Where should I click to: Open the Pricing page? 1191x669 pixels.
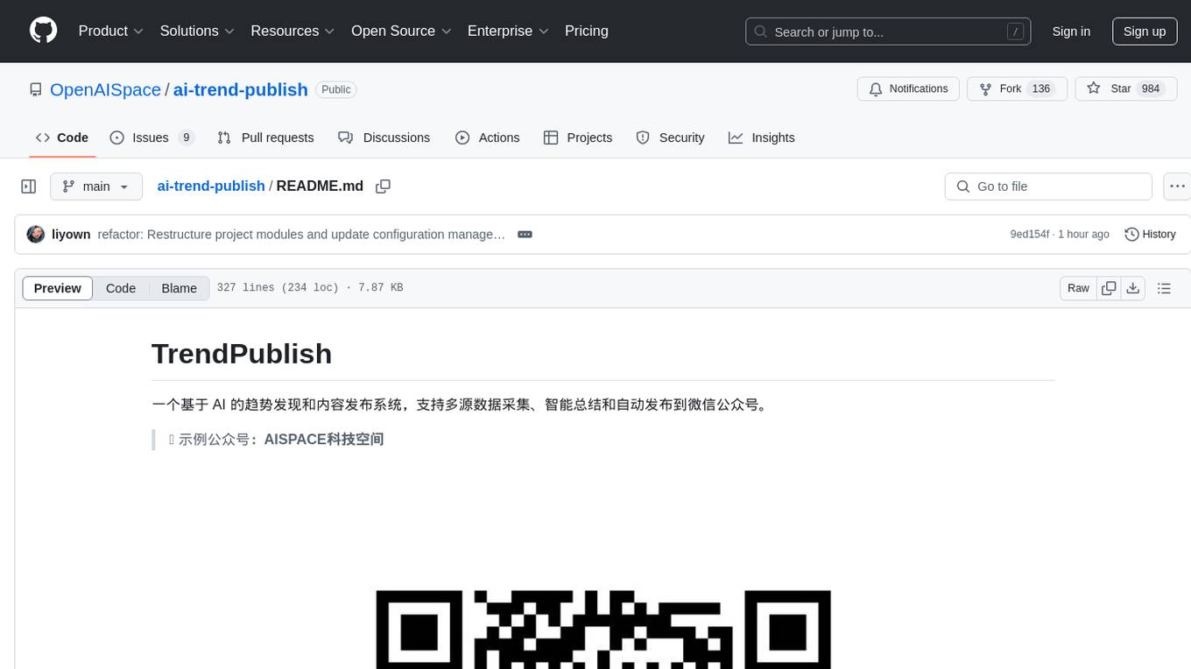tap(587, 31)
